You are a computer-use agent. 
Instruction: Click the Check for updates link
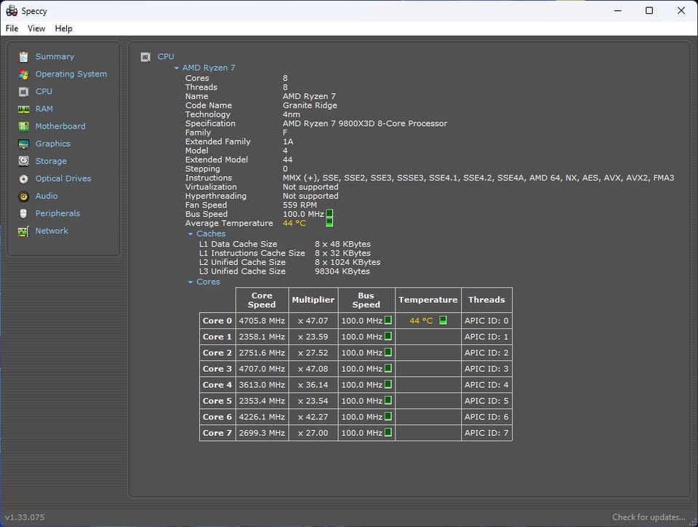[x=648, y=518]
